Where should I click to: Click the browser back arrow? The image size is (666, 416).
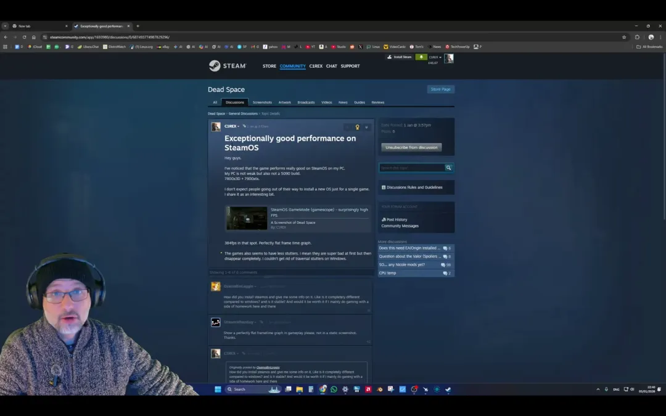click(6, 37)
